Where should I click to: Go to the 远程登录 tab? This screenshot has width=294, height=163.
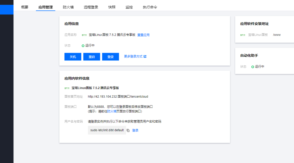(91, 7)
